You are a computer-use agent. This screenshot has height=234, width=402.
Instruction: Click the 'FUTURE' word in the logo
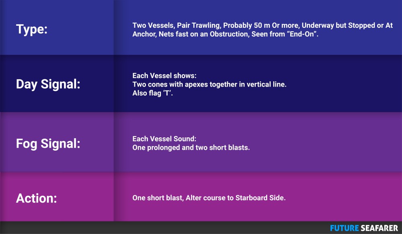[345, 228]
